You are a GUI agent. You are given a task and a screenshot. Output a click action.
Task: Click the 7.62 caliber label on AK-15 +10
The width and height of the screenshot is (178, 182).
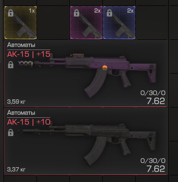coord(156,169)
